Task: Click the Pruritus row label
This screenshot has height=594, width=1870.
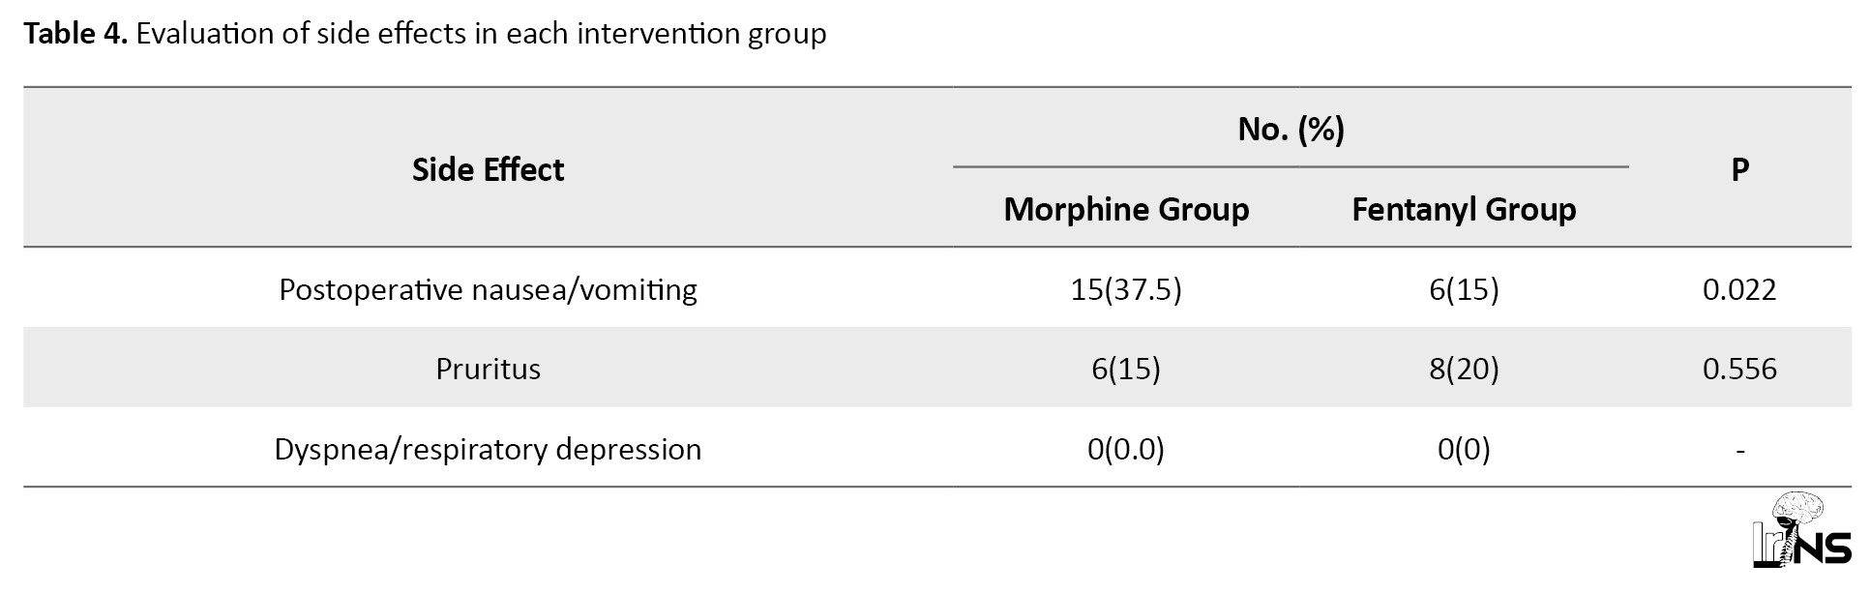Action: [488, 369]
